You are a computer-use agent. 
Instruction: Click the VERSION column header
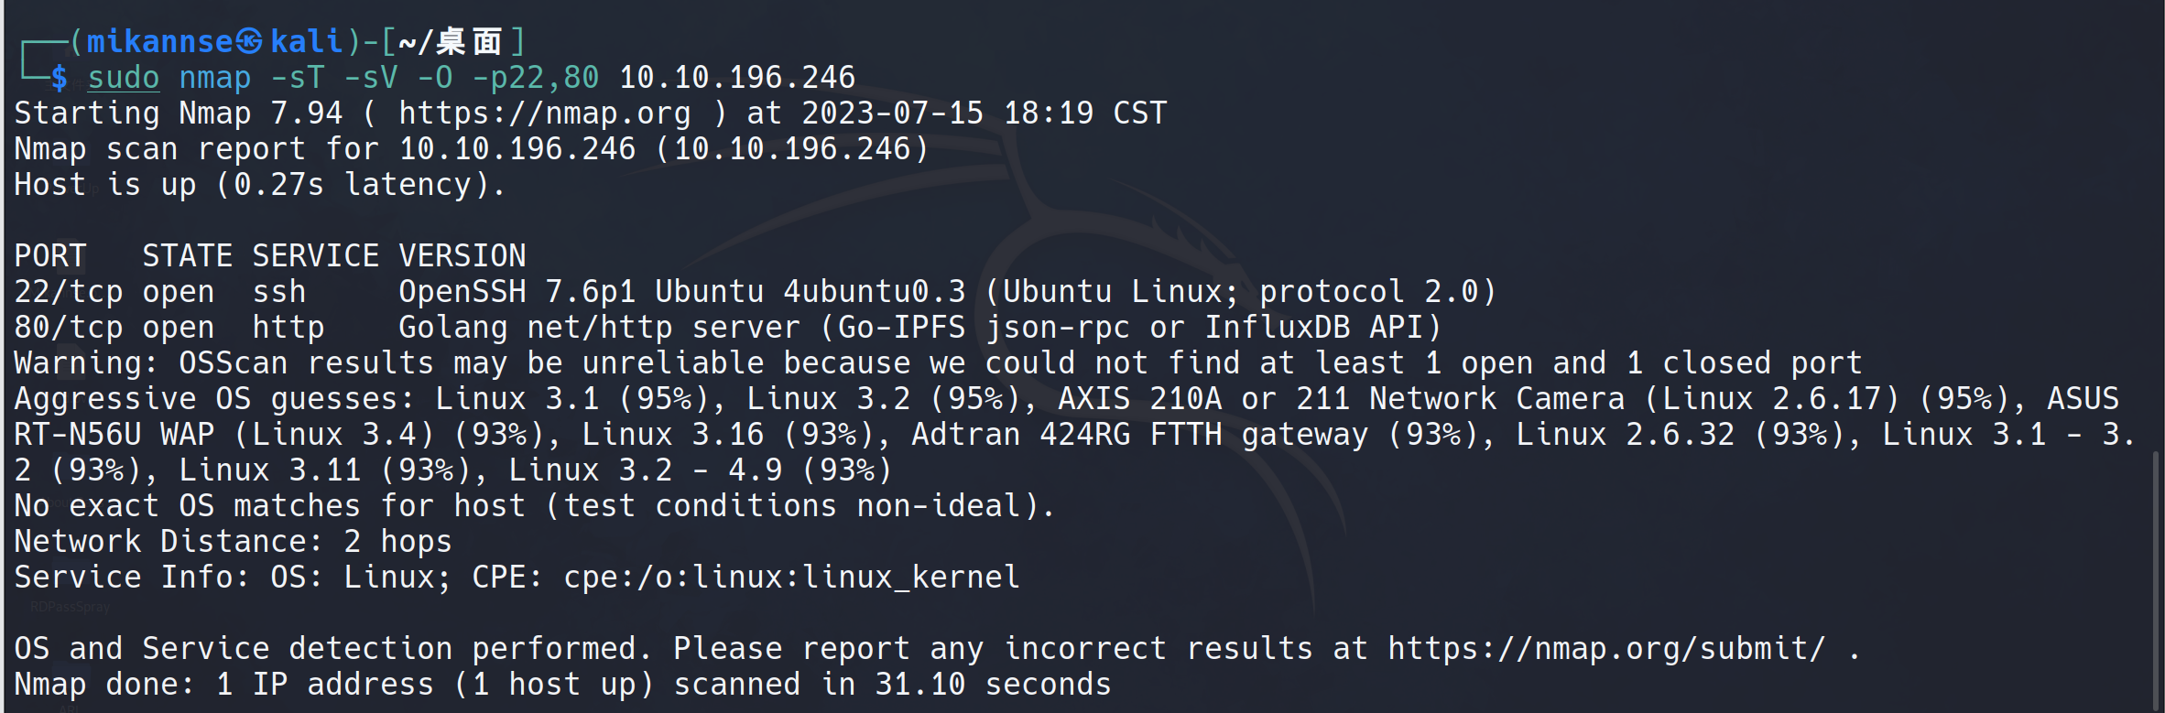click(x=462, y=256)
